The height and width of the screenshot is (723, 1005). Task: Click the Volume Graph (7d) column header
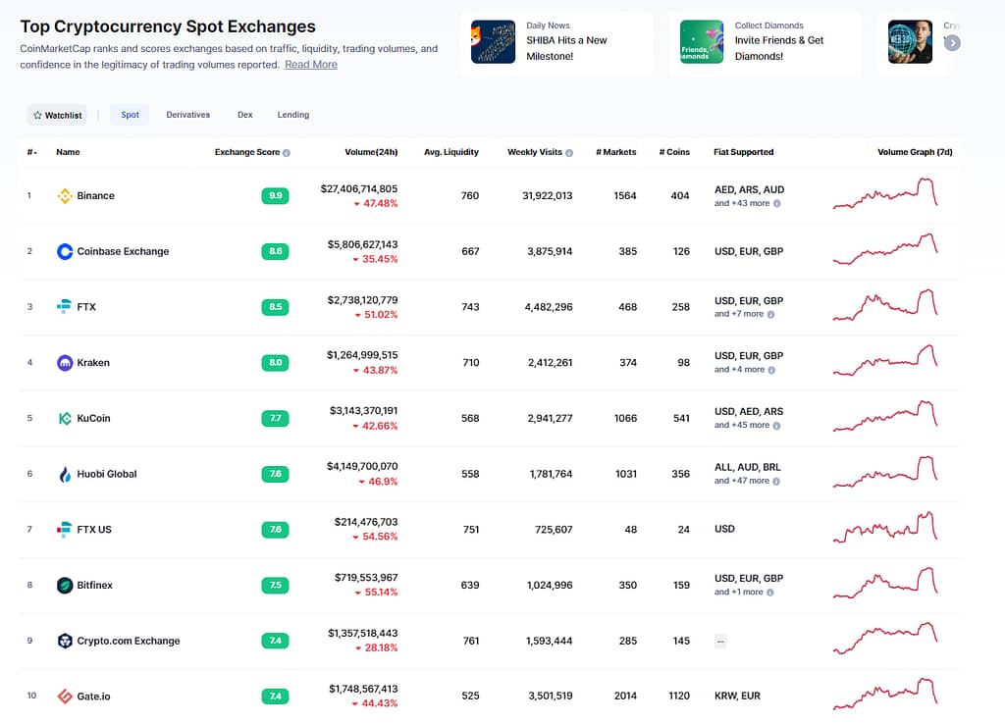pos(915,152)
